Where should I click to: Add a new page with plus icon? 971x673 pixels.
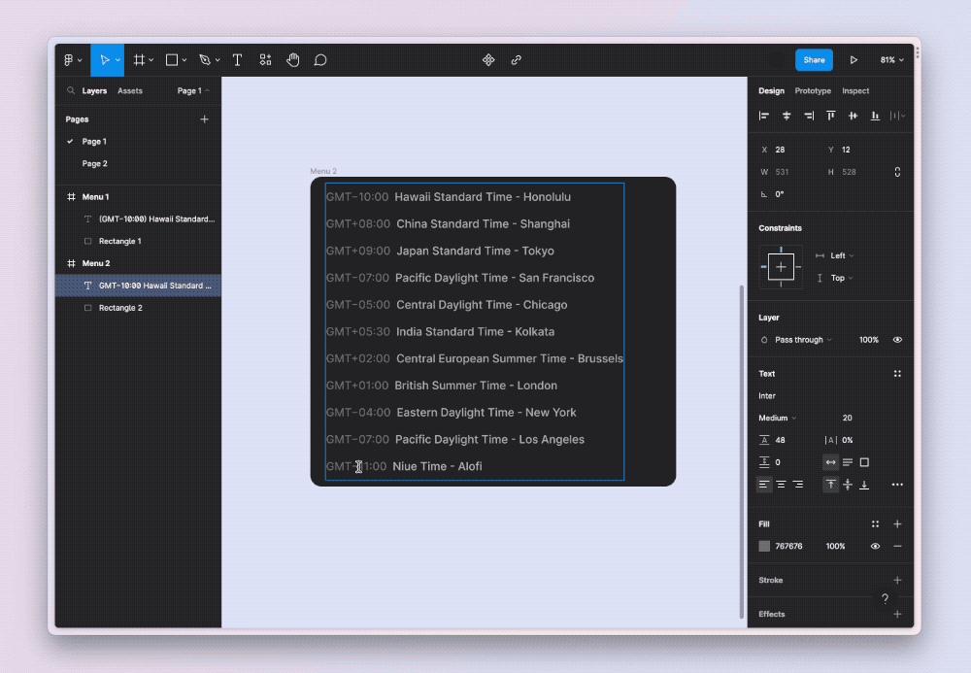point(204,119)
